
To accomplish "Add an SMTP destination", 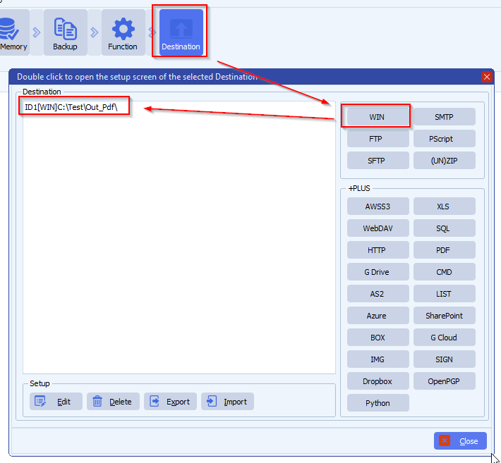I will [444, 117].
